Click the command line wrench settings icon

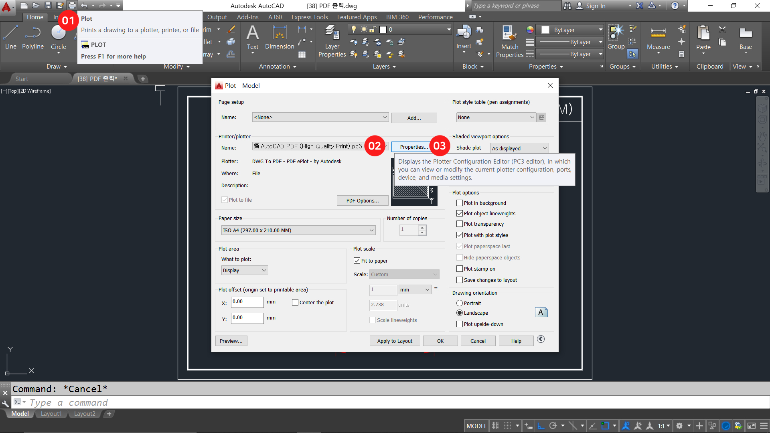tap(5, 403)
